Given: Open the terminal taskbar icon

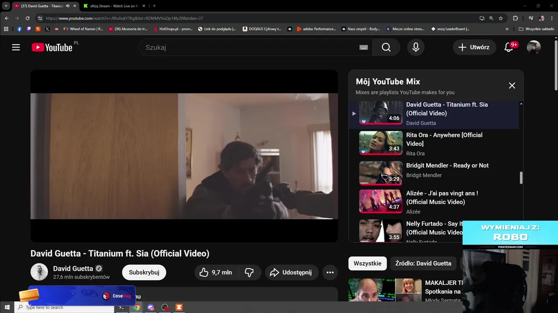Looking at the screenshot, I should (x=122, y=307).
